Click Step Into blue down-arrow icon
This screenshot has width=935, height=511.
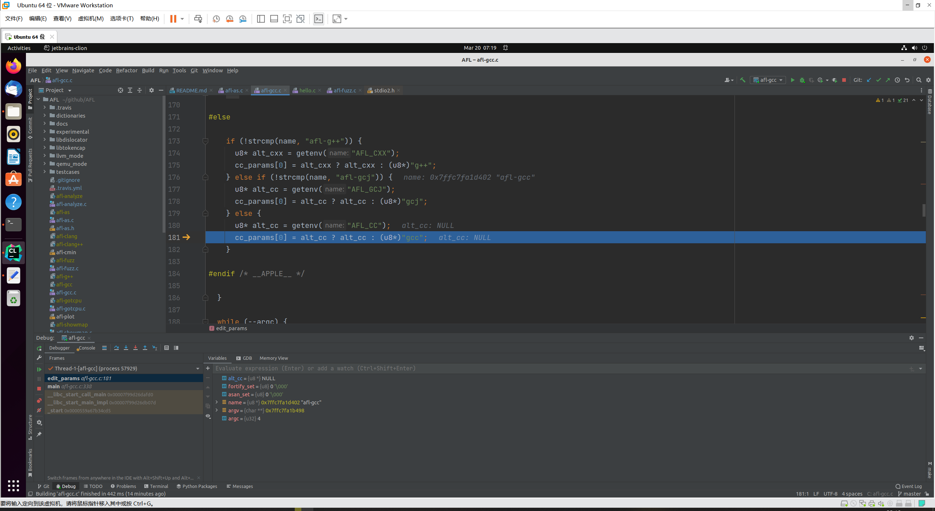(x=126, y=348)
